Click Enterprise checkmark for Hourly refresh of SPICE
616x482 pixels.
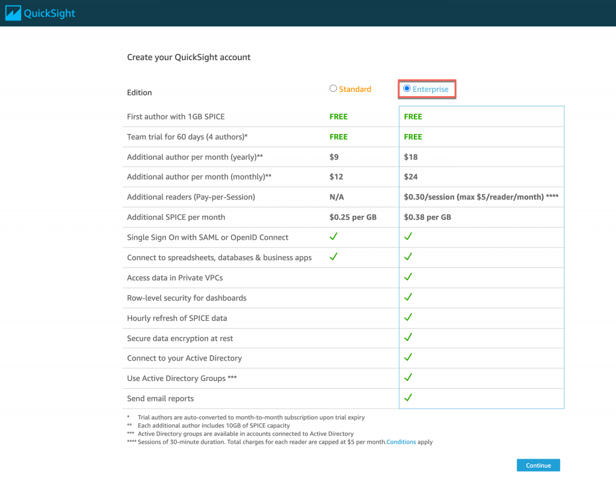tap(408, 317)
